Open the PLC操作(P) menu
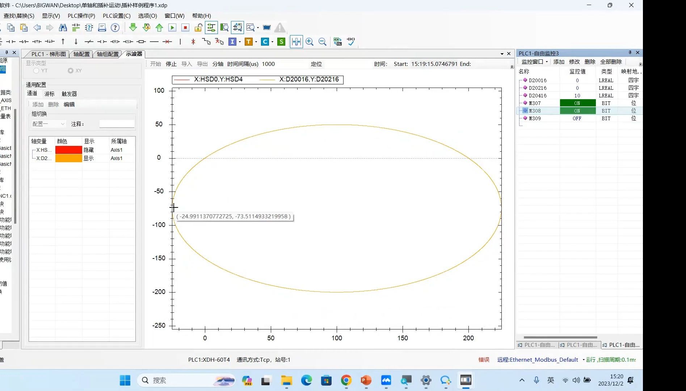The height and width of the screenshot is (391, 686). (81, 16)
